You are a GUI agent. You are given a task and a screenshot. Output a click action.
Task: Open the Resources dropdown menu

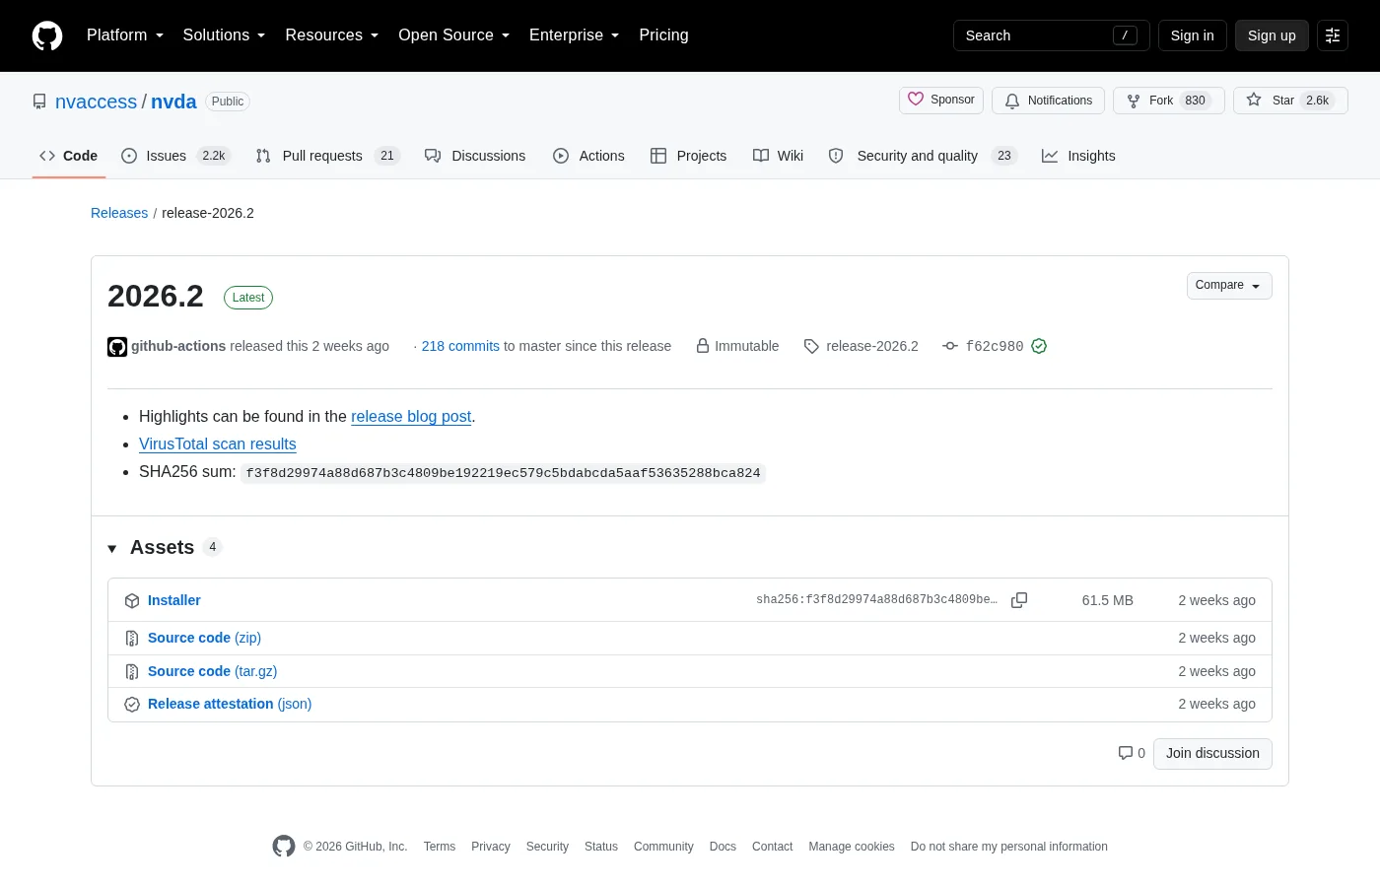point(331,35)
